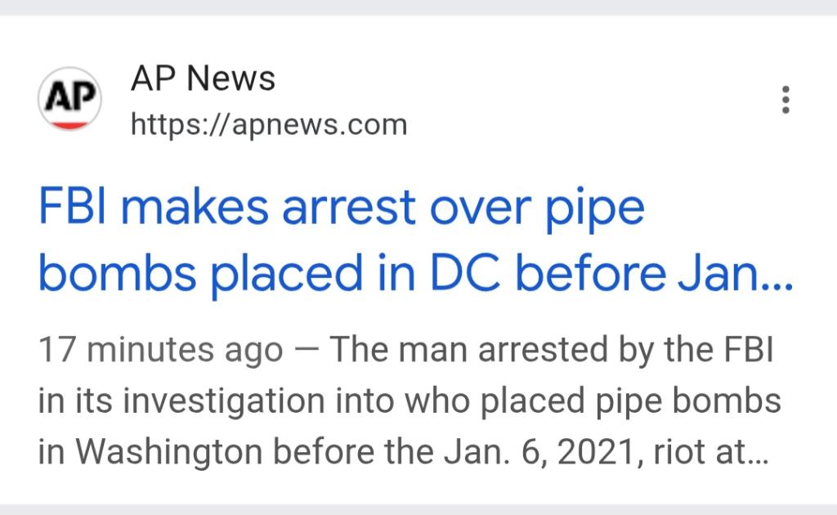
Task: Click the red underline of the AP logo
Action: (x=69, y=124)
